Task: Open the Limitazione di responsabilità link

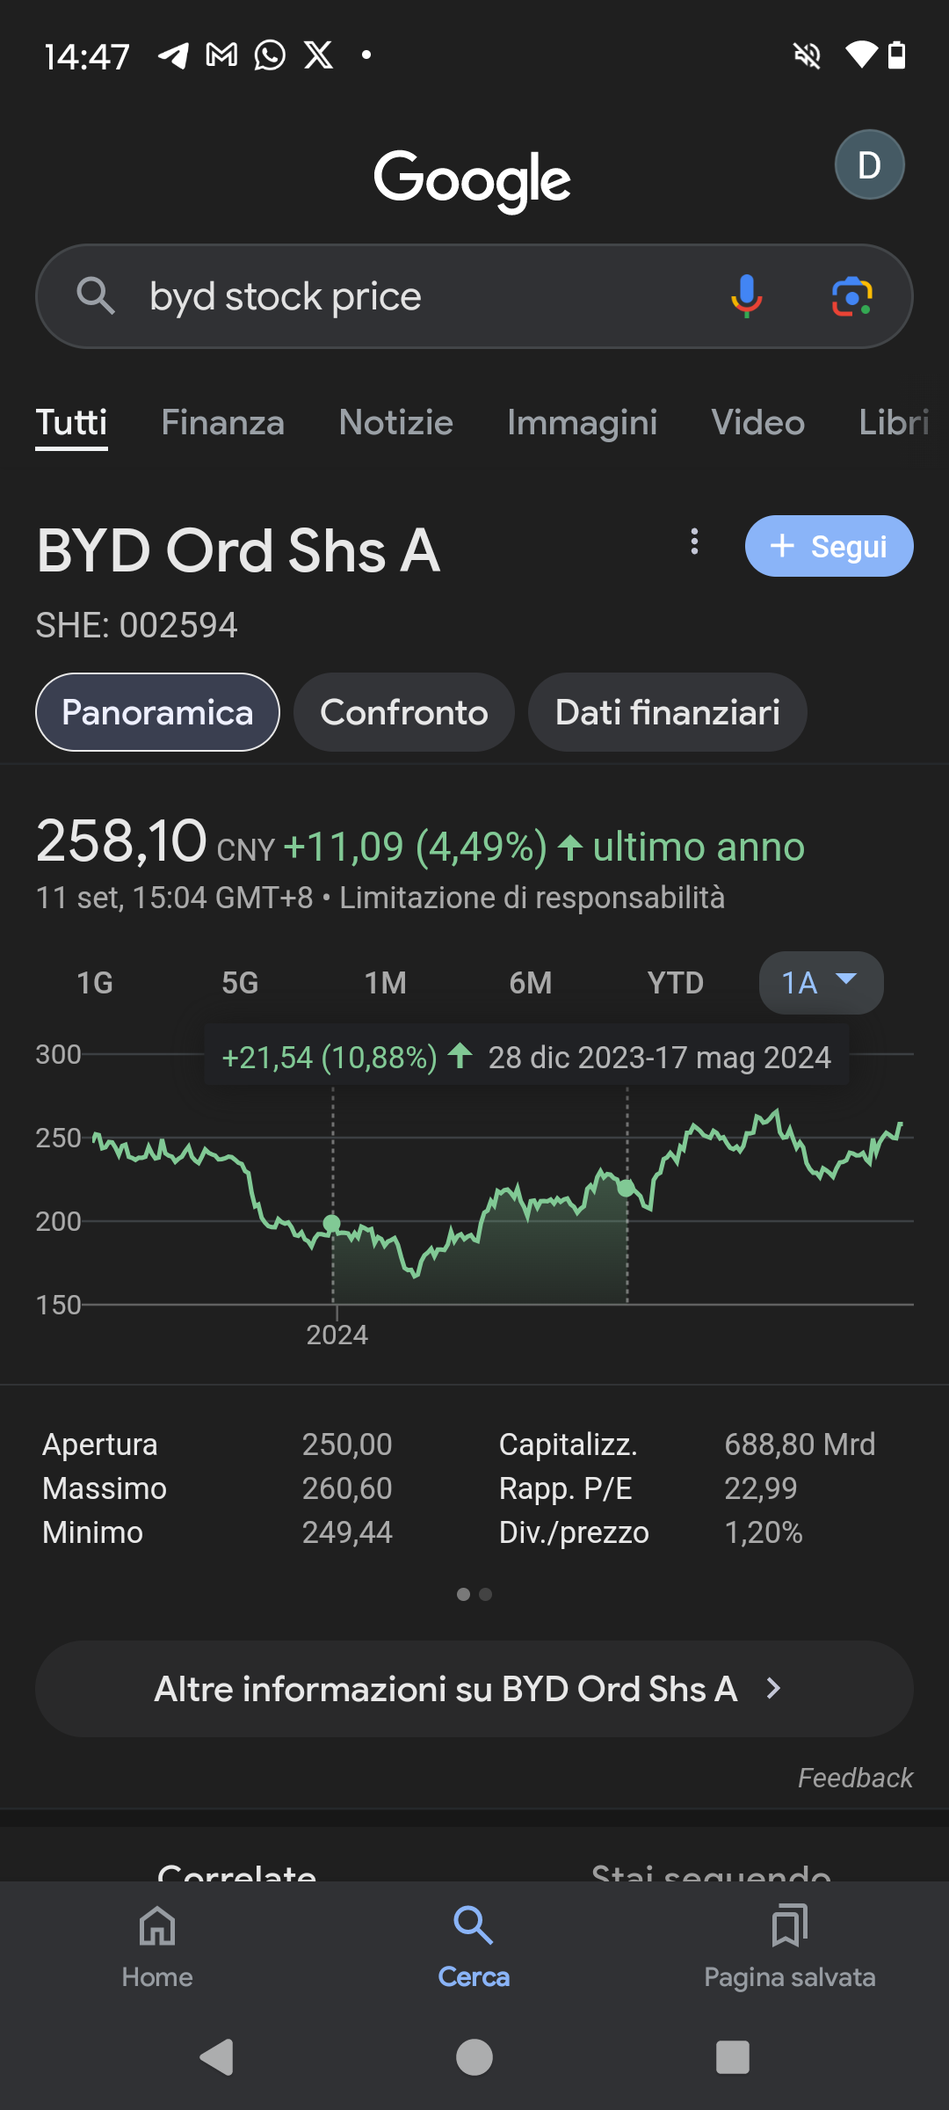Action: [532, 898]
